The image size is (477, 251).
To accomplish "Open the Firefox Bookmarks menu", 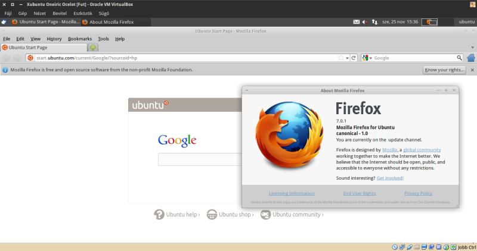I will pos(80,39).
